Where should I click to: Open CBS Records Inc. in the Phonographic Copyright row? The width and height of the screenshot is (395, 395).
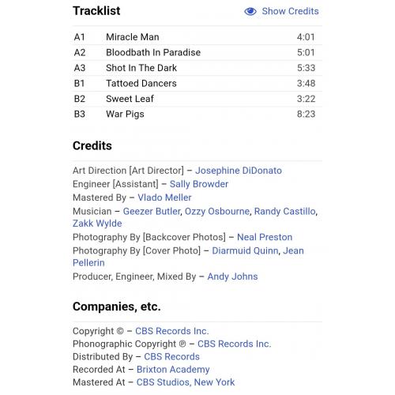point(235,344)
